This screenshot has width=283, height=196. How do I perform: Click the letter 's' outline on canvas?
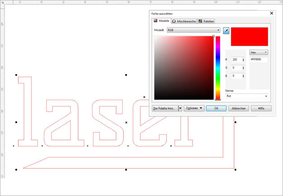[108, 123]
